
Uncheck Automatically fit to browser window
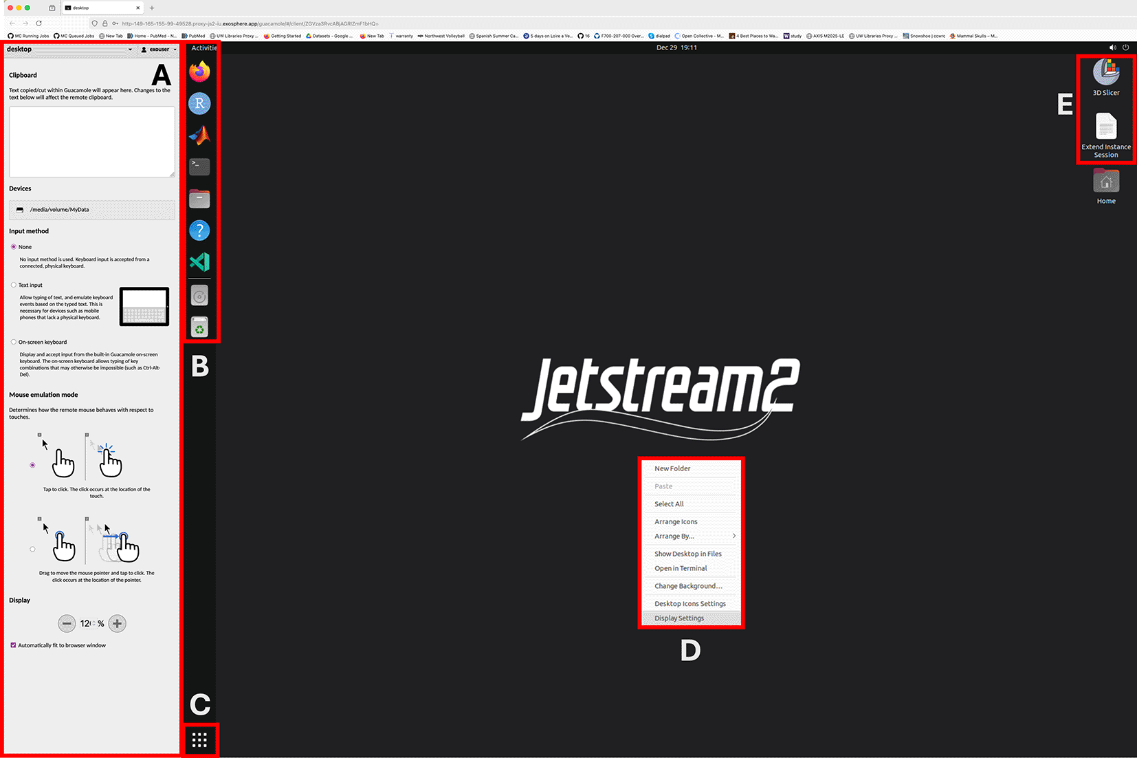click(13, 645)
